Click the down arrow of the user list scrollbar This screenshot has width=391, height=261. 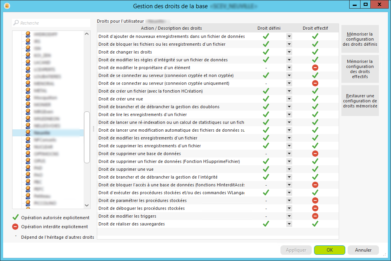[87, 205]
